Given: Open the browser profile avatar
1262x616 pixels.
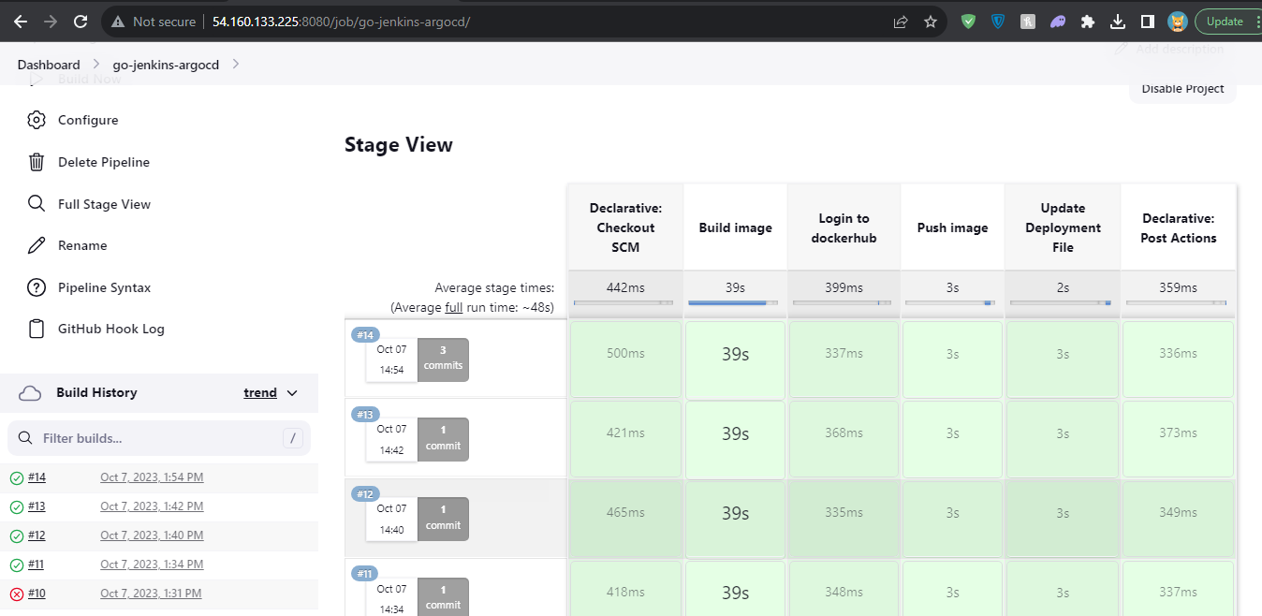Looking at the screenshot, I should (1177, 22).
